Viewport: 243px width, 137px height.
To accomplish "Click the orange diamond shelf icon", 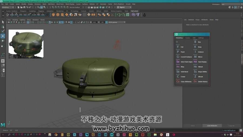I will point(67,15).
